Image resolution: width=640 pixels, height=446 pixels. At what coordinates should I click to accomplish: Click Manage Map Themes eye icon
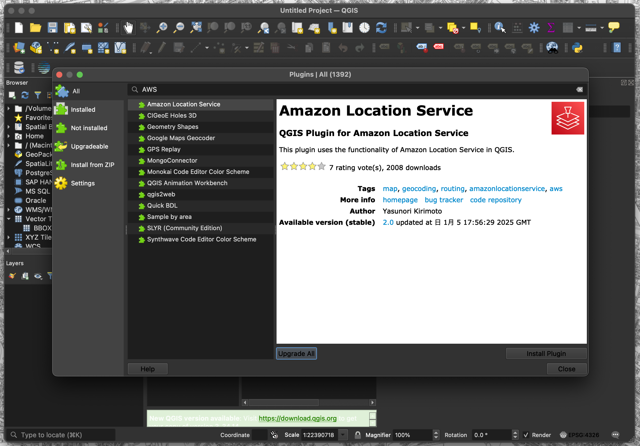pyautogui.click(x=38, y=276)
